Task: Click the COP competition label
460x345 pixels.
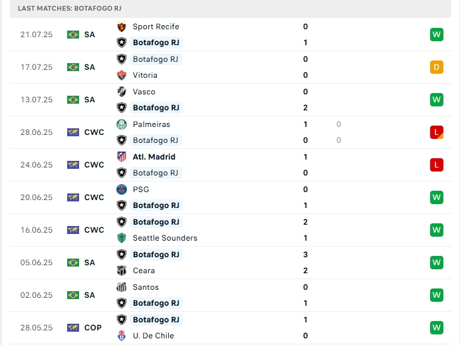Action: (x=94, y=328)
